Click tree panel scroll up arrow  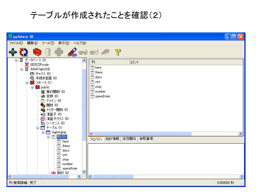(x=84, y=60)
